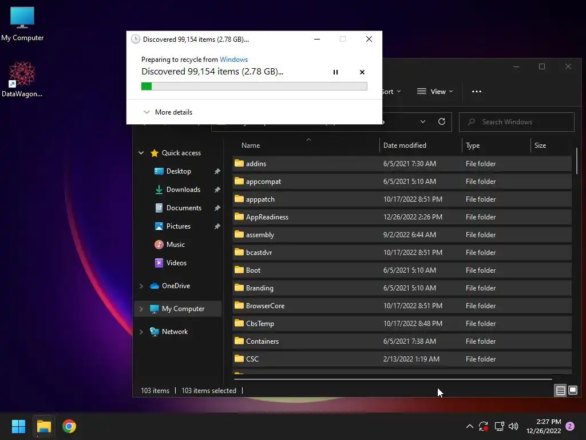This screenshot has height=440, width=586.
Task: Sort by Size column header
Action: click(x=540, y=146)
